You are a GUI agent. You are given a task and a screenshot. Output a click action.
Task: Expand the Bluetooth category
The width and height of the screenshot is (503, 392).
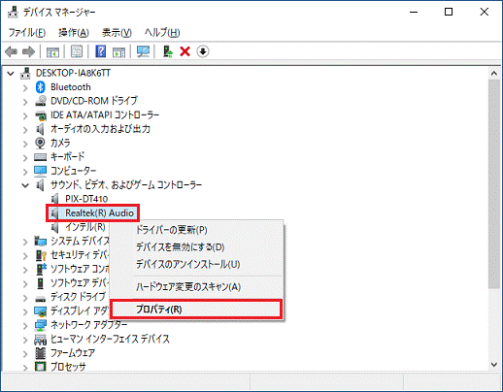pyautogui.click(x=25, y=87)
